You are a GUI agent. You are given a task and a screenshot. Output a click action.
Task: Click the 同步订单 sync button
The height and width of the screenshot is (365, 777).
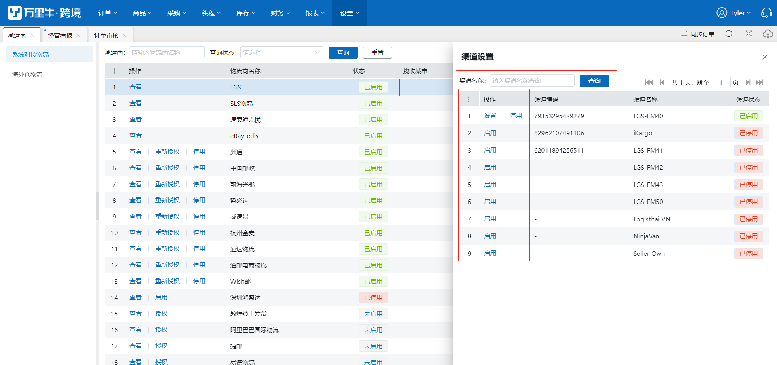point(698,34)
